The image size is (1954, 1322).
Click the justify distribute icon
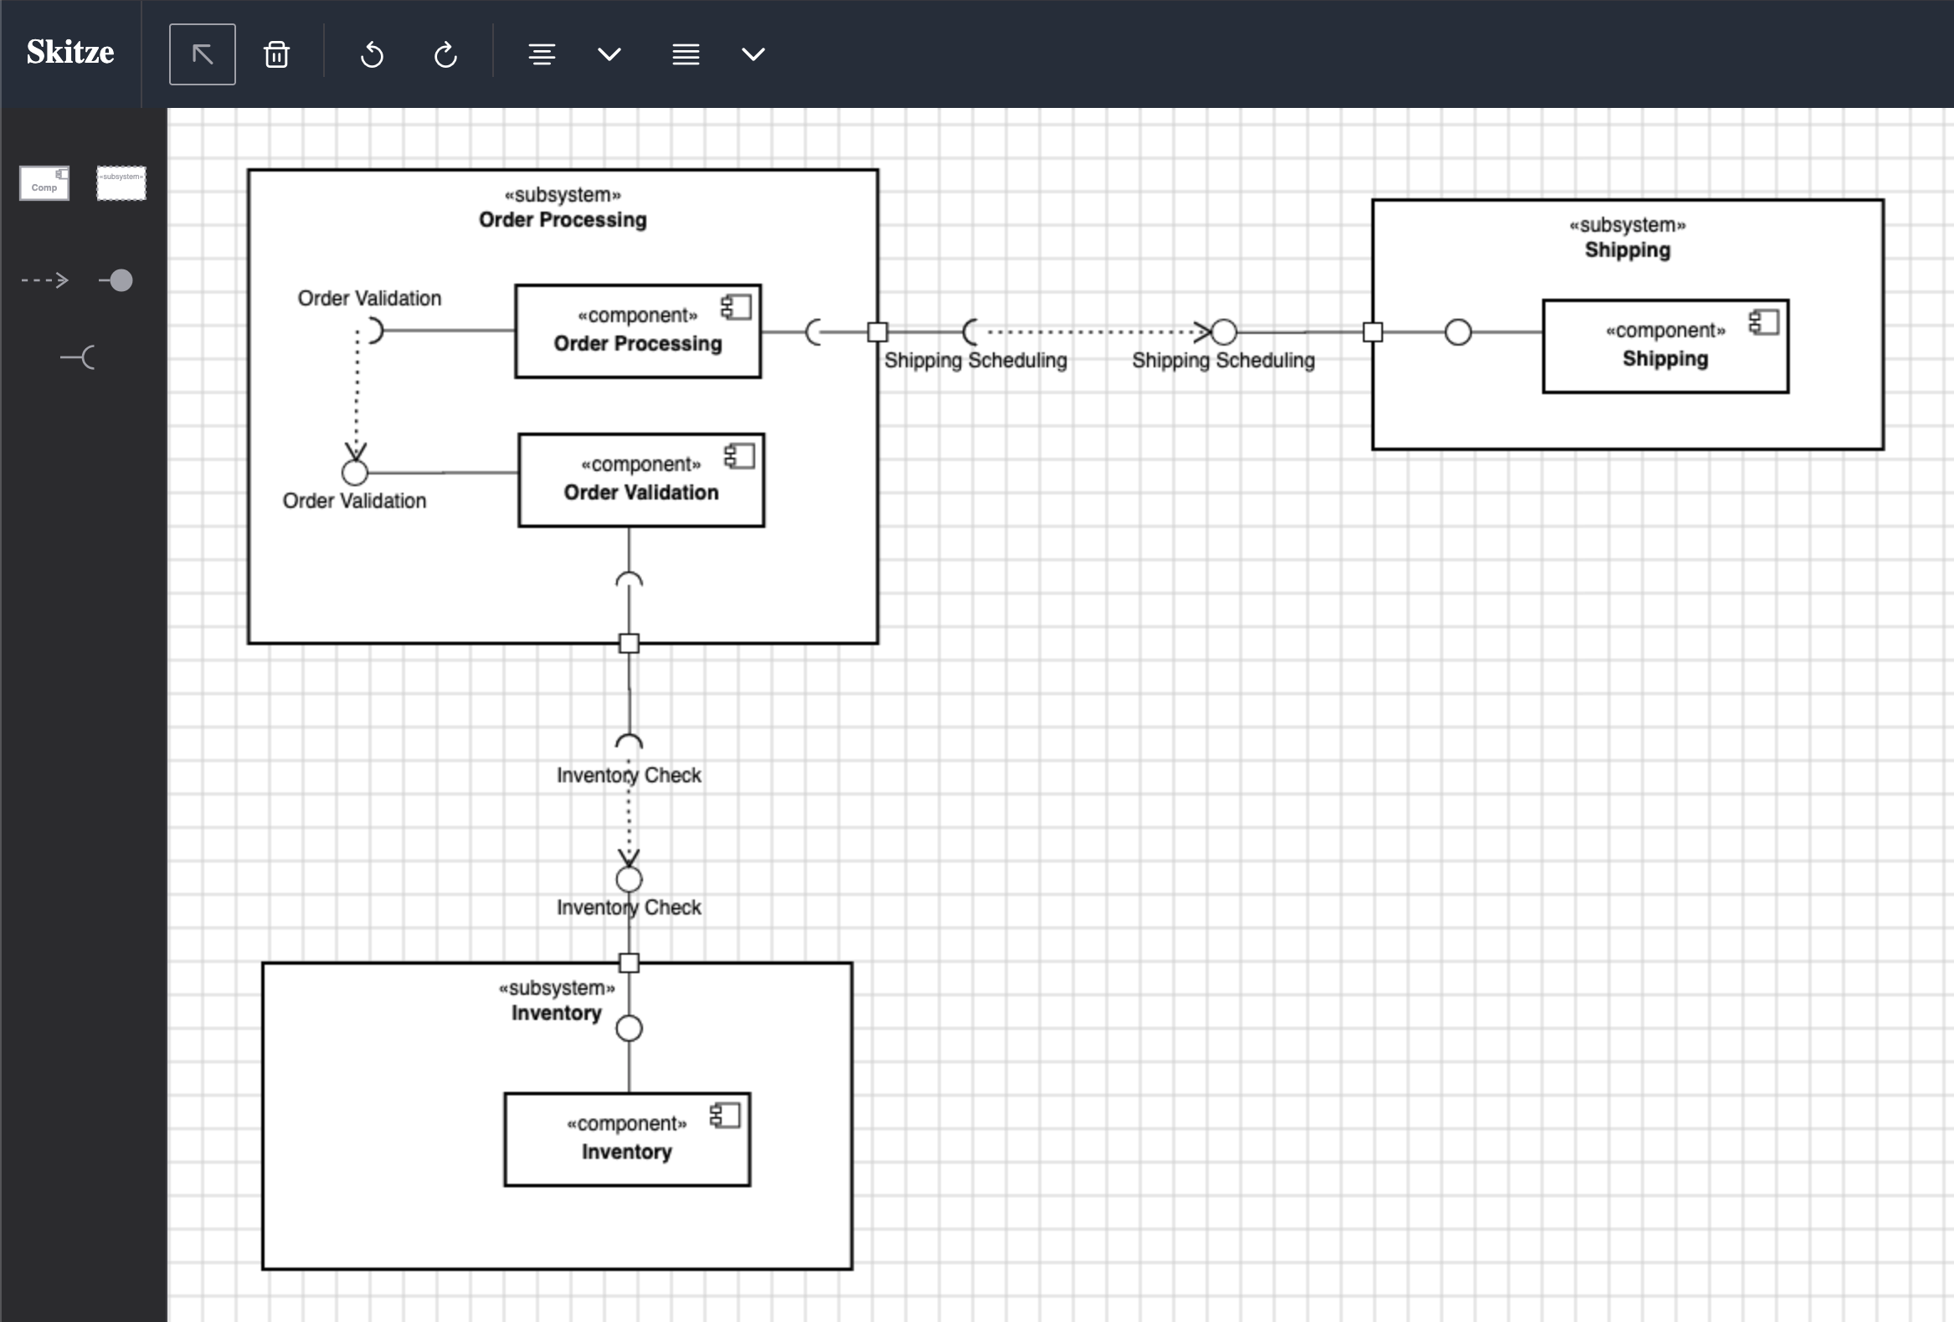[686, 54]
